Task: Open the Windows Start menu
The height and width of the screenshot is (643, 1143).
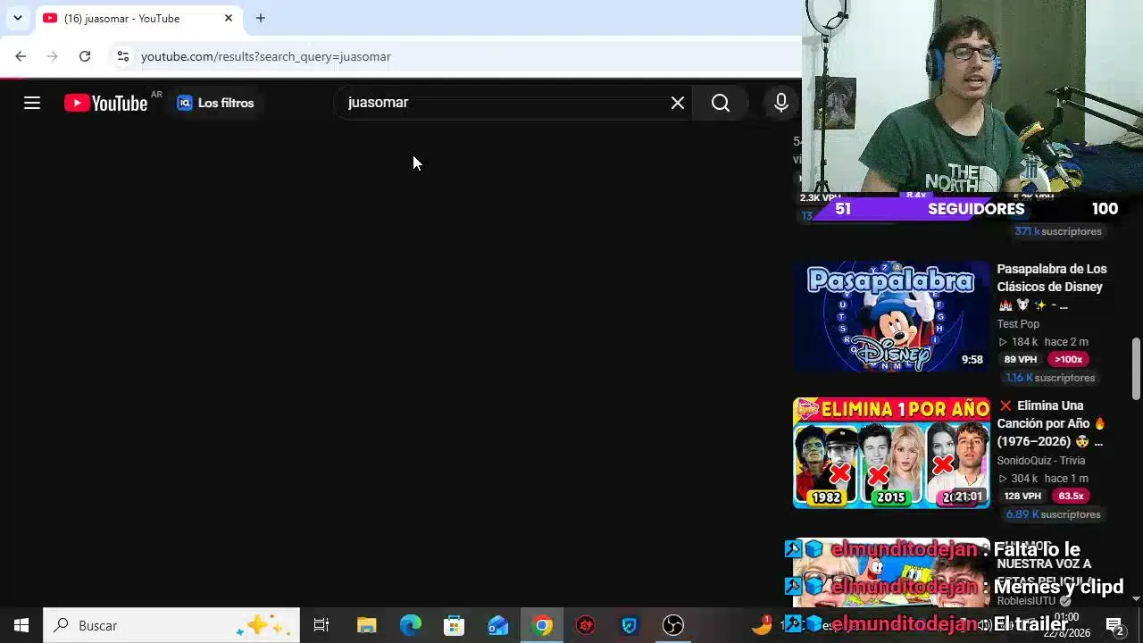Action: click(x=21, y=625)
